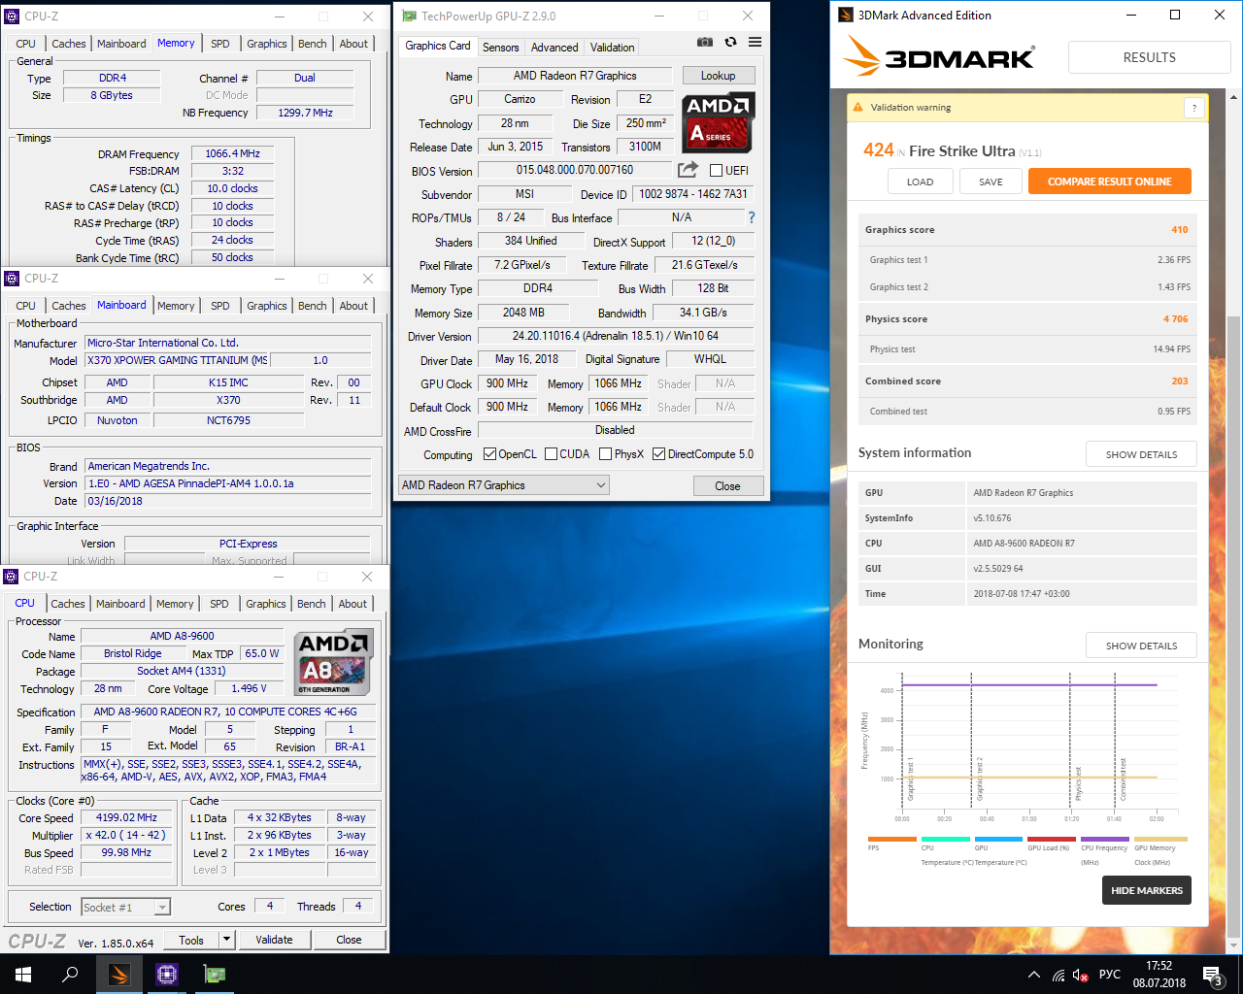Open Bench tab in bottom CPU-Z window

click(x=312, y=604)
